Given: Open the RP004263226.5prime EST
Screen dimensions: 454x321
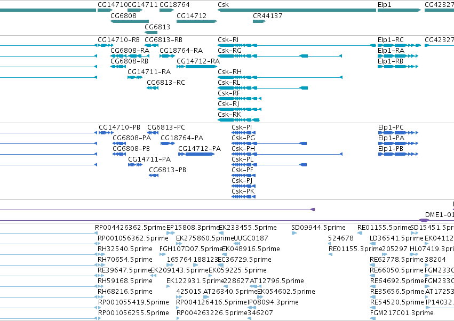Looking at the screenshot, I should pyautogui.click(x=212, y=313).
